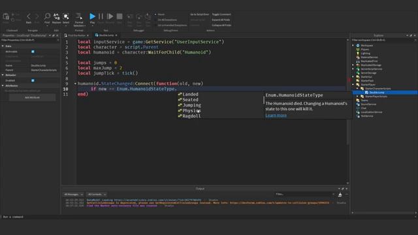418x235 pixels.
Task: Collapse code fold at line 9
Action: point(75,84)
